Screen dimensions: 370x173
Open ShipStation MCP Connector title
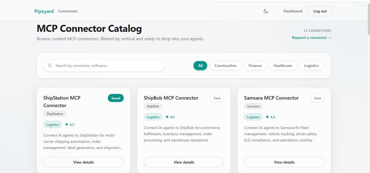coord(62,102)
